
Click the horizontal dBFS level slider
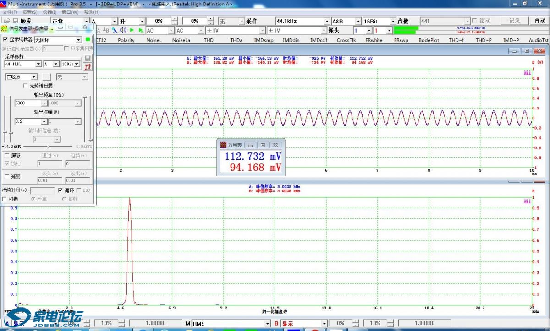(x=48, y=146)
